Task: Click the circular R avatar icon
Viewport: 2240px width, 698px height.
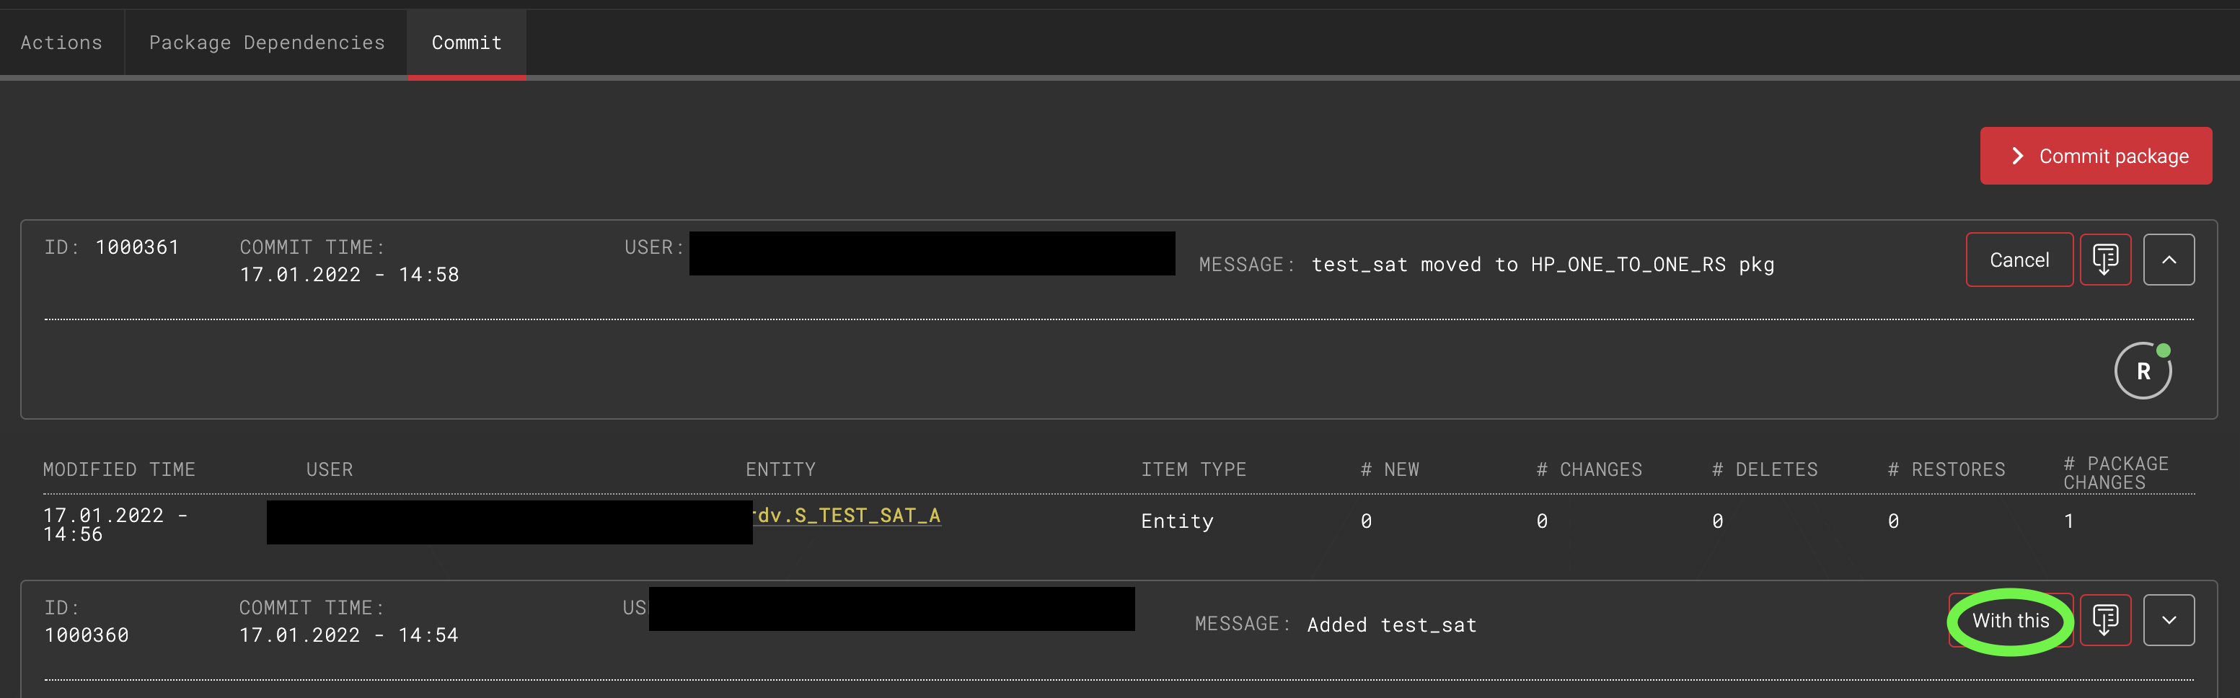Action: [2143, 369]
